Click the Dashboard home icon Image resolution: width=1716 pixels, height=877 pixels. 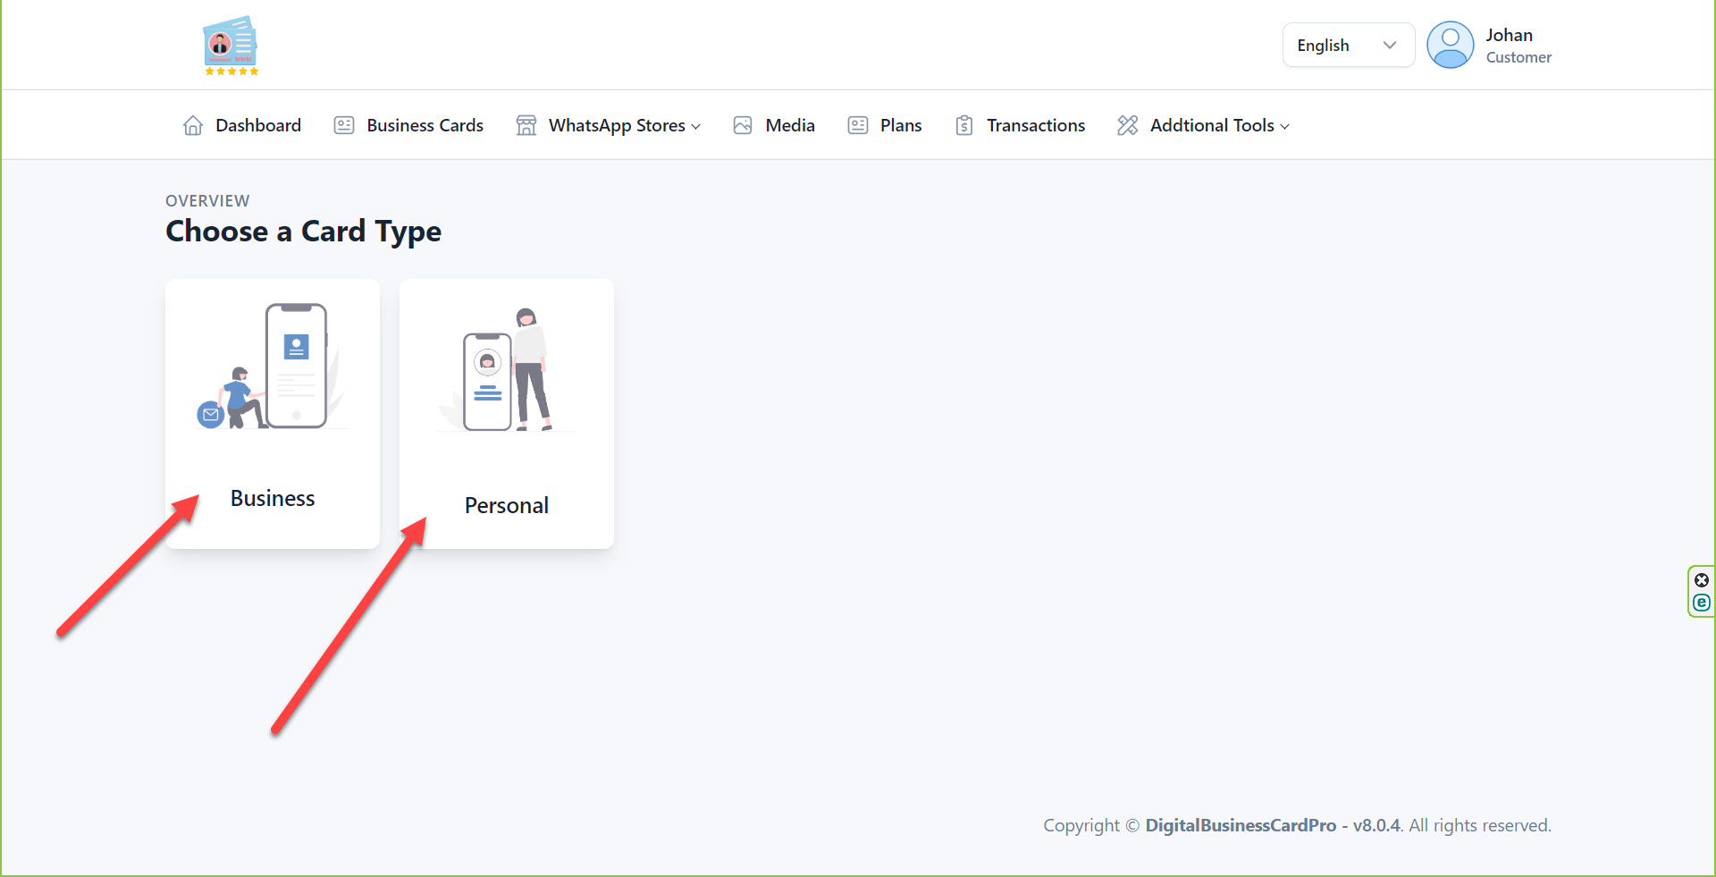pos(193,125)
